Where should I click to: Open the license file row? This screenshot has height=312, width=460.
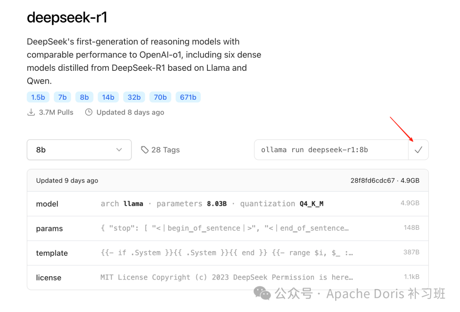pyautogui.click(x=227, y=277)
